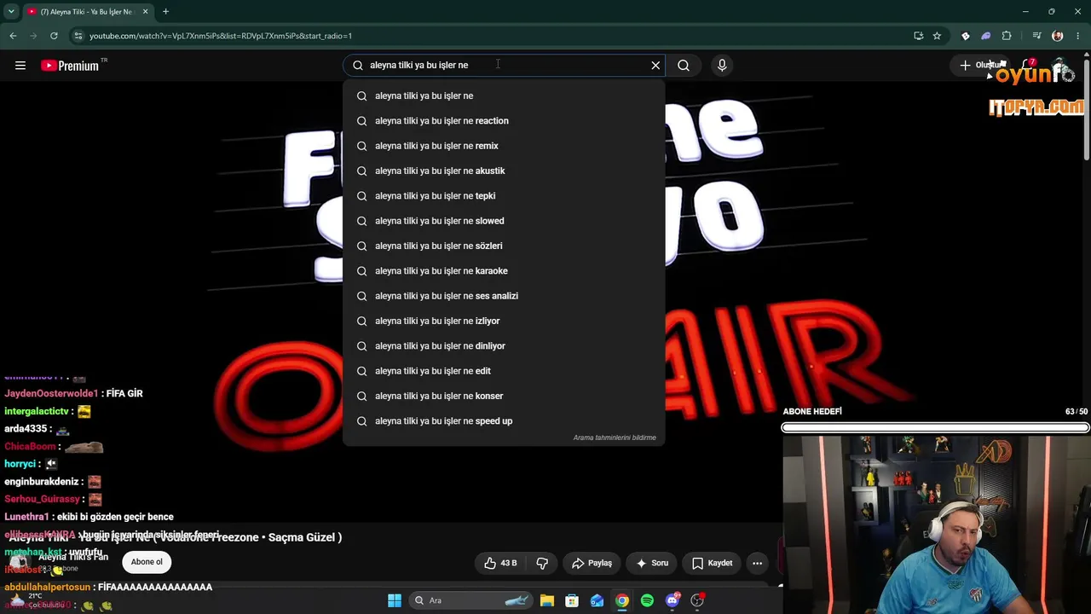Install the app from the address bar
This screenshot has height=614, width=1091.
(x=918, y=36)
